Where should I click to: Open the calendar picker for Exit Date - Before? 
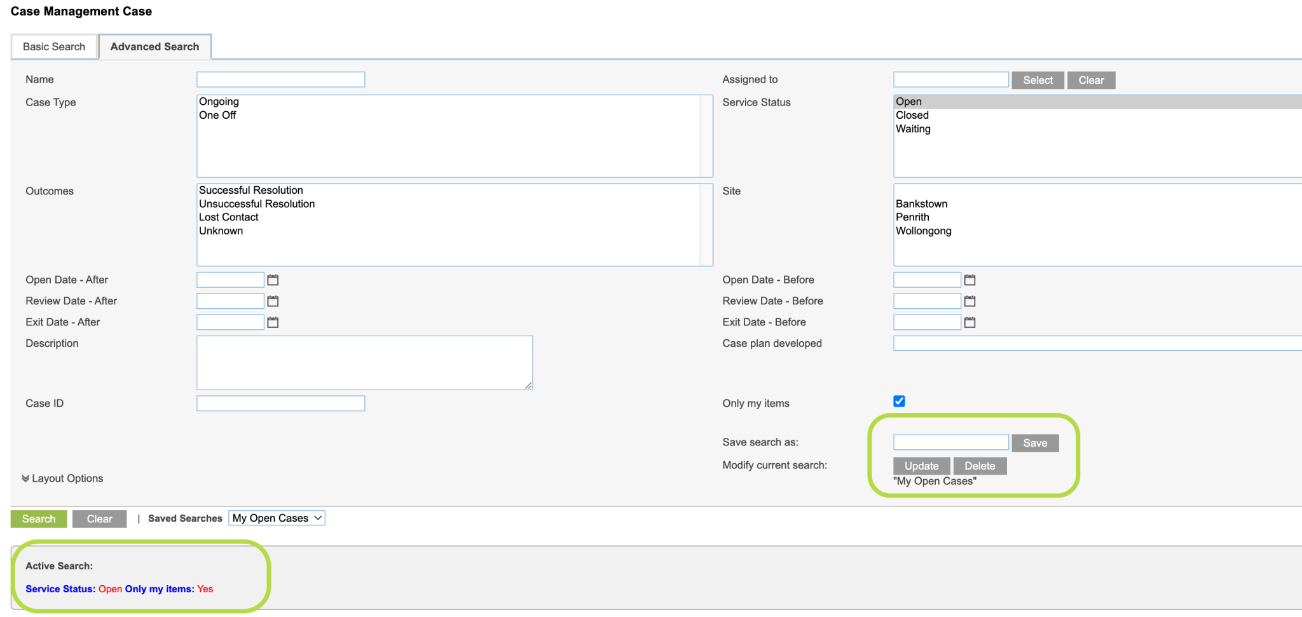click(x=970, y=322)
